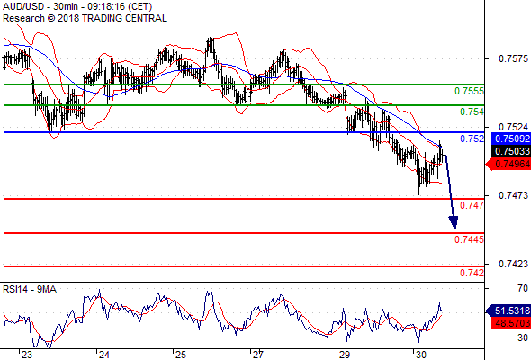Click the date label 27 on time axis
The height and width of the screenshot is (360, 531).
point(258,355)
